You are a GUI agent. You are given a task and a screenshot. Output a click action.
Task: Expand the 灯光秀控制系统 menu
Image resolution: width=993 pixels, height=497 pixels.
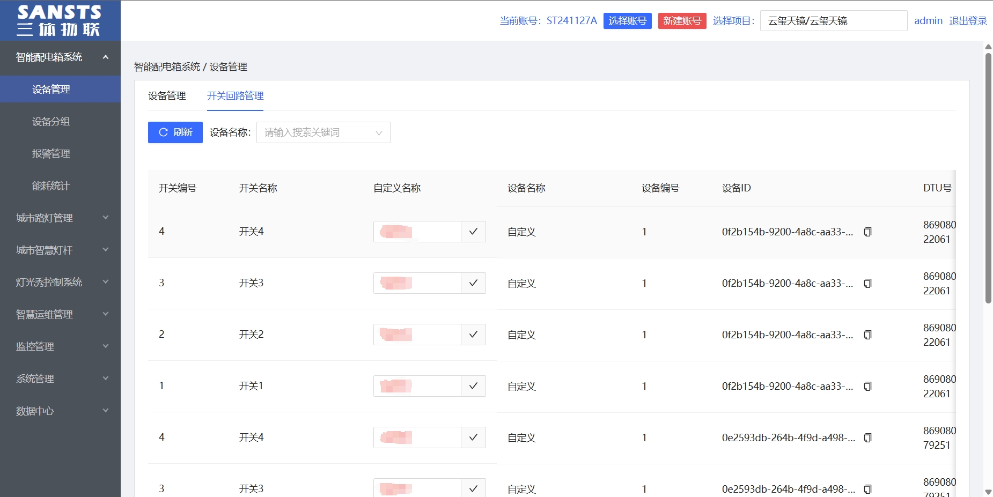click(x=60, y=282)
